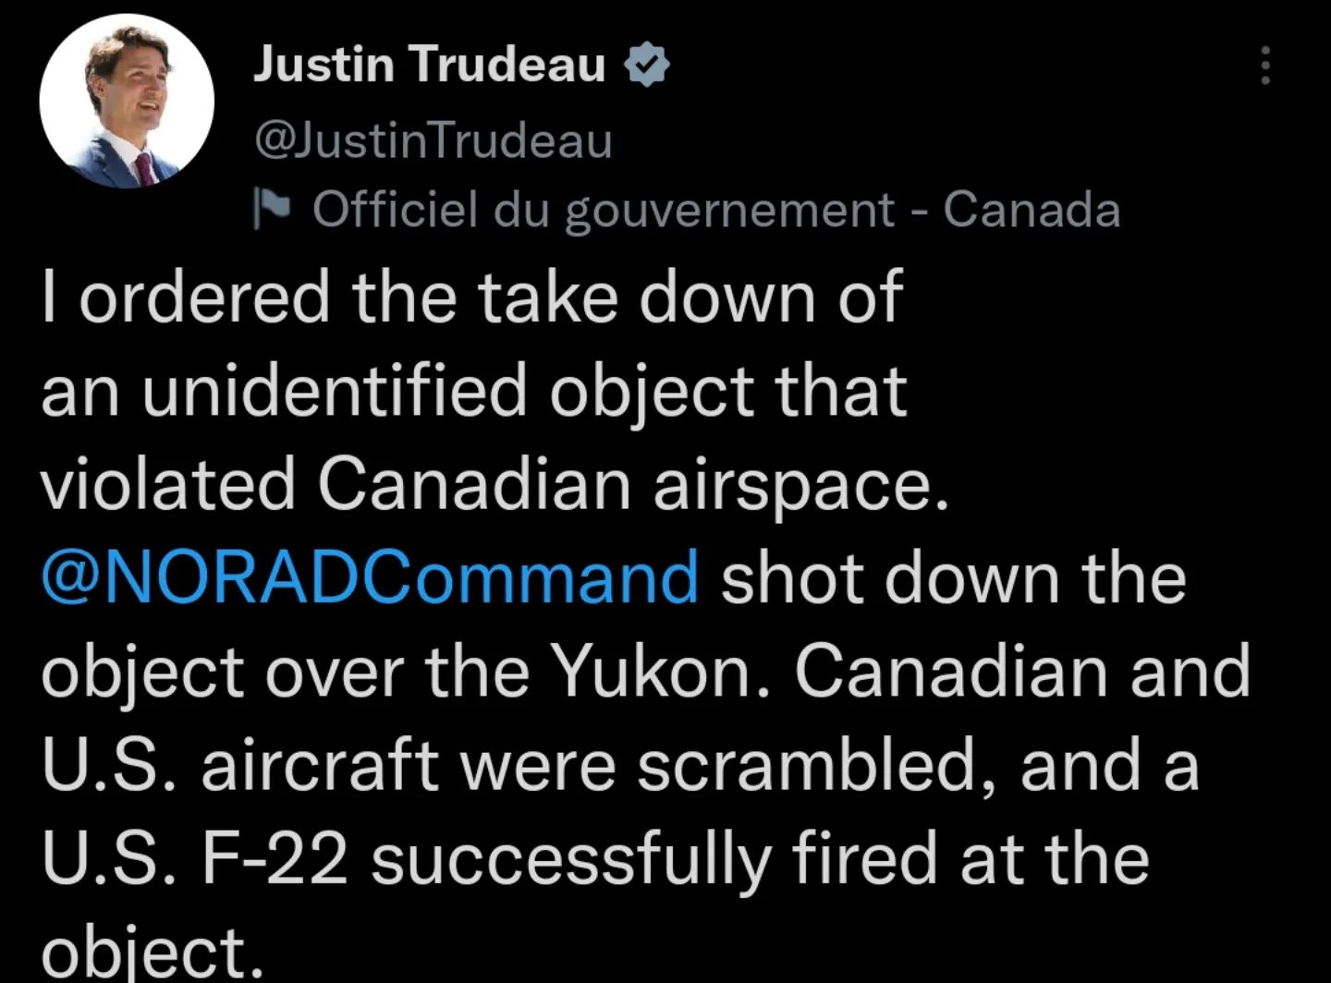Open Justin Trudeau's profile picture
This screenshot has height=983, width=1331.
pyautogui.click(x=127, y=102)
